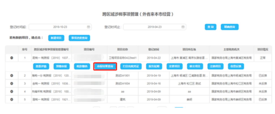This screenshot has height=114, width=275.
Task: Expand row 2 with the plus icon
Action: (12, 76)
